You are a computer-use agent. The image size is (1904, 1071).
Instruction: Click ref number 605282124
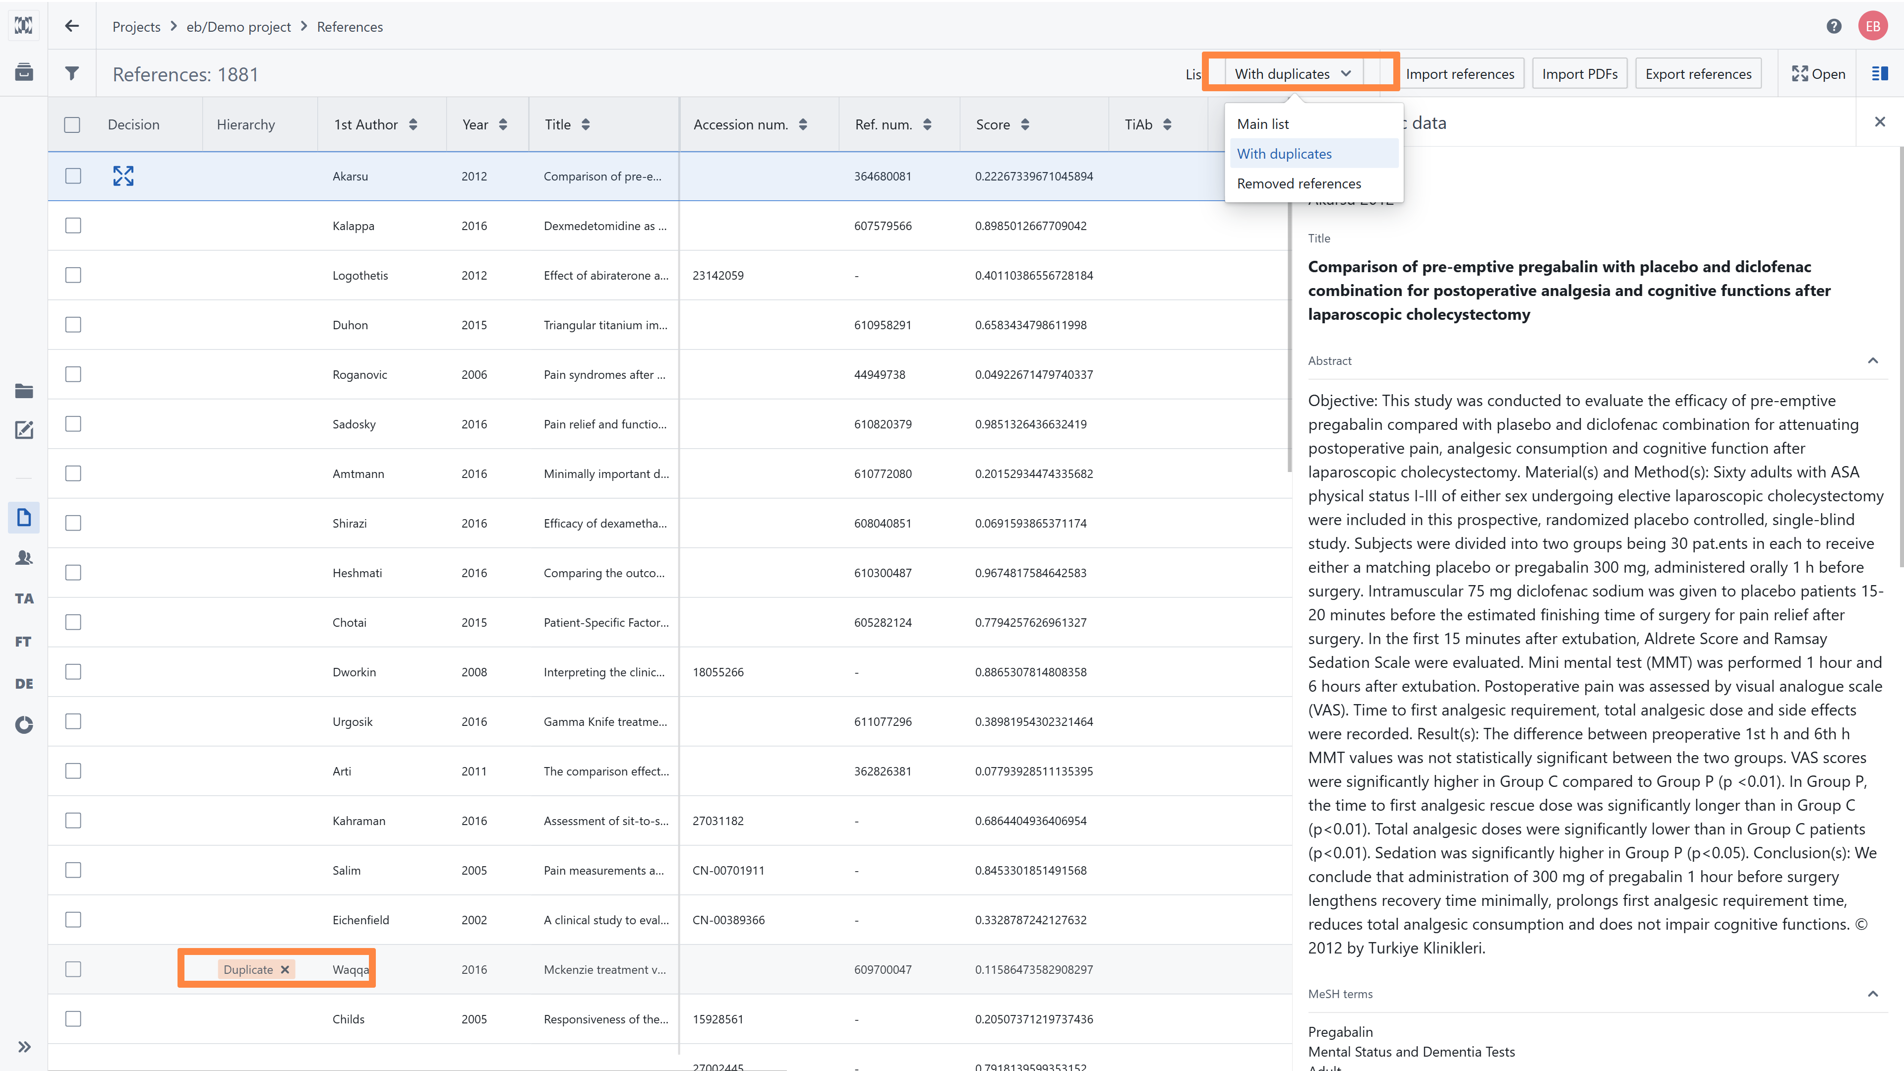point(883,622)
